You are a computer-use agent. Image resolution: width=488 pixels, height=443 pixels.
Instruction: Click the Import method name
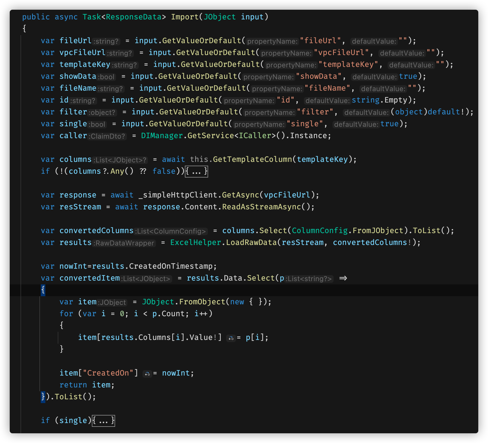[185, 17]
